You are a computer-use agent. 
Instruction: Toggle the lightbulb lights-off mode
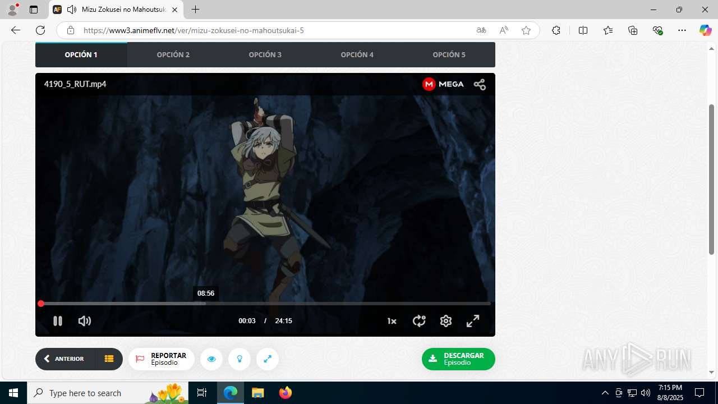pos(240,359)
